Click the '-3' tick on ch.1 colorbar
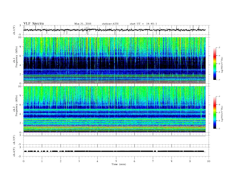The height and width of the screenshot is (181, 235). click(219, 48)
